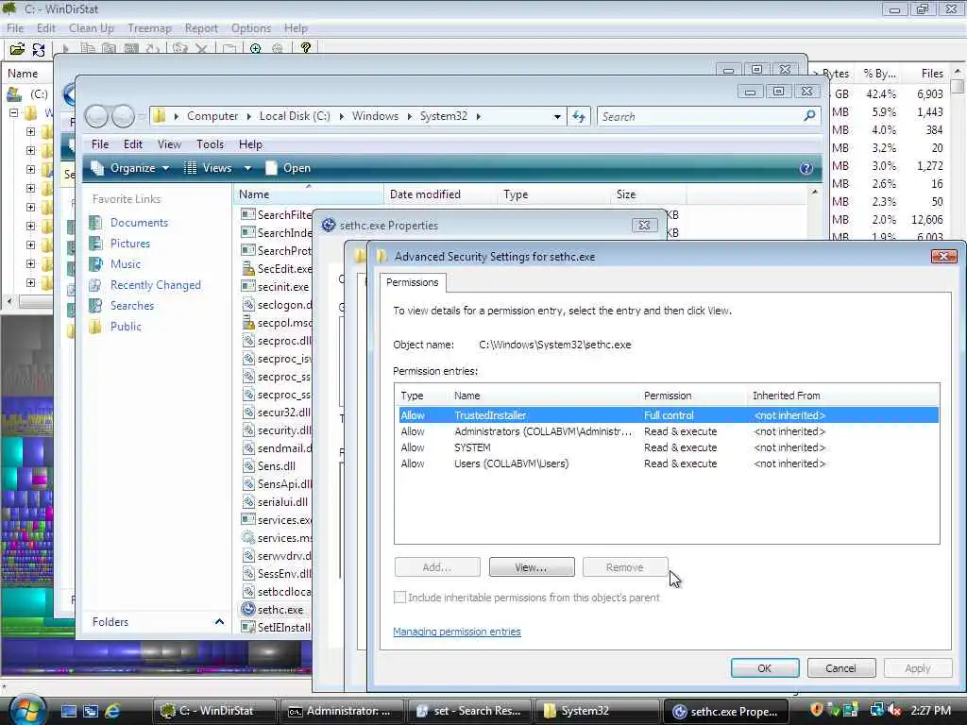Switch to set - Search Results taskbar button
The width and height of the screenshot is (967, 725).
click(x=470, y=711)
